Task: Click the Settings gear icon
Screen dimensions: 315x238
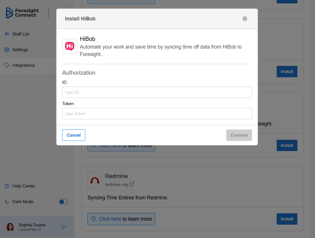Action: pyautogui.click(x=7, y=50)
